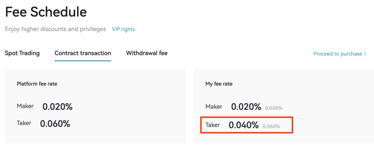Click the crossed-out 0.060% taker rate

(x=271, y=126)
